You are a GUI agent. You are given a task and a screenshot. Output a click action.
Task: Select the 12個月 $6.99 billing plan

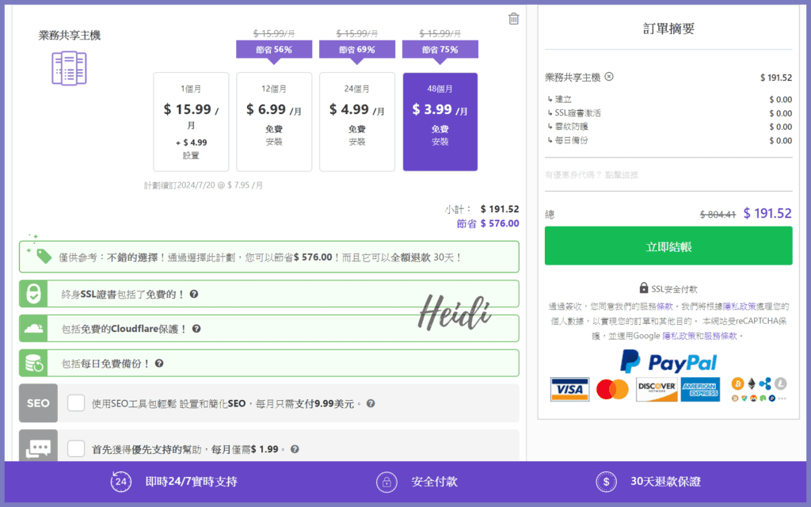click(x=274, y=121)
